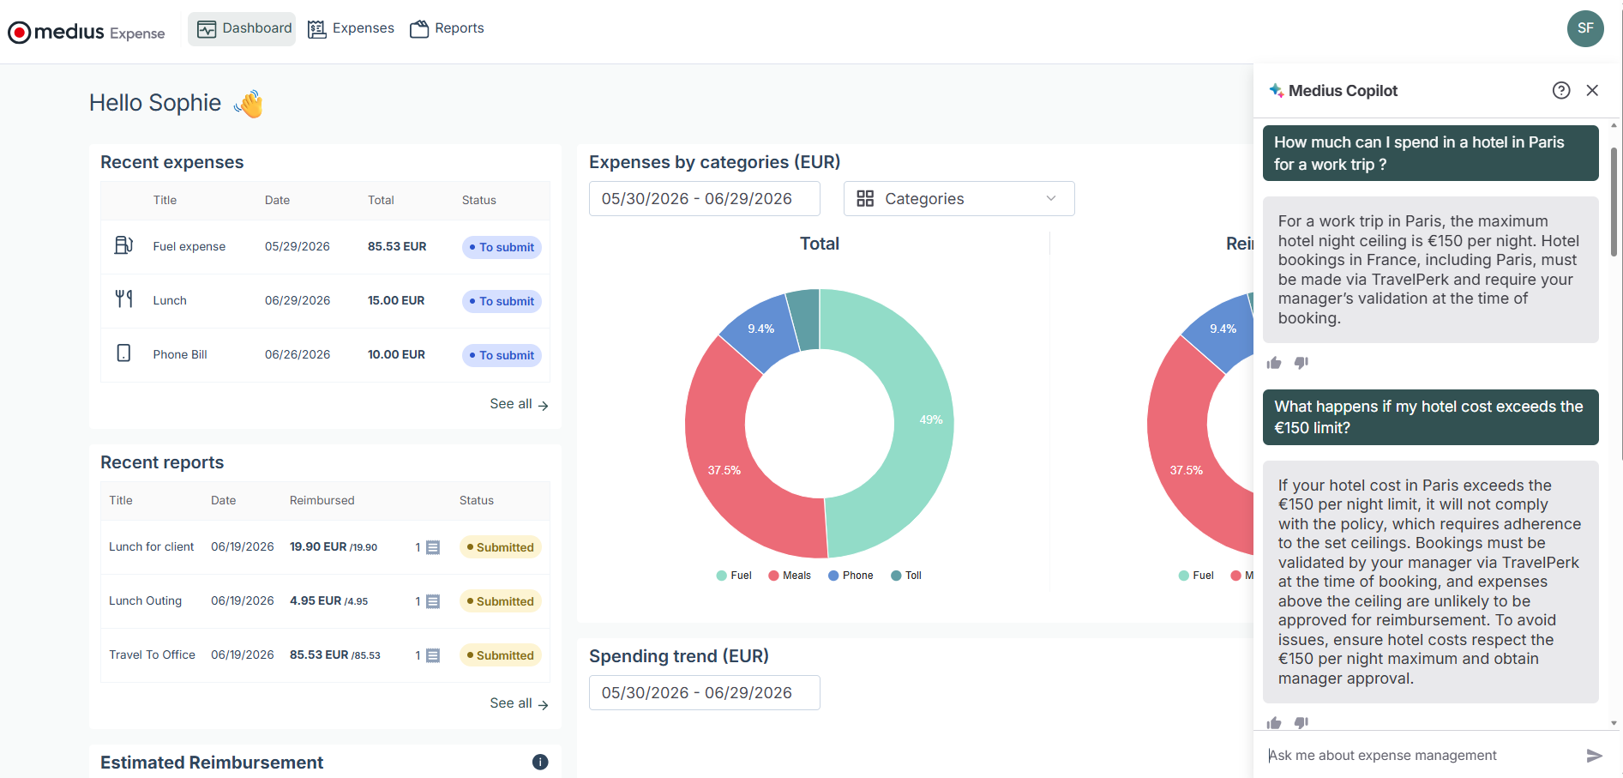Click To submit status for Fuel expense
1623x778 pixels.
pos(502,247)
